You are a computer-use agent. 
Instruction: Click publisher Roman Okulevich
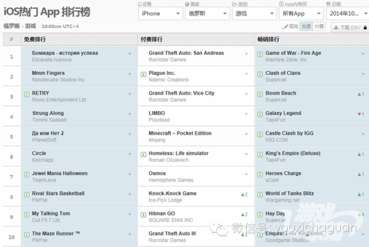pyautogui.click(x=169, y=160)
